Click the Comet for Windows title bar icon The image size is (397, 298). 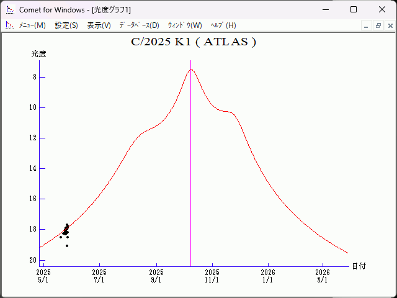pyautogui.click(x=10, y=9)
